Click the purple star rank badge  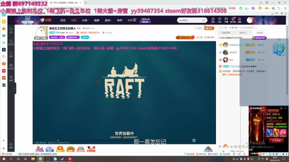point(57,37)
